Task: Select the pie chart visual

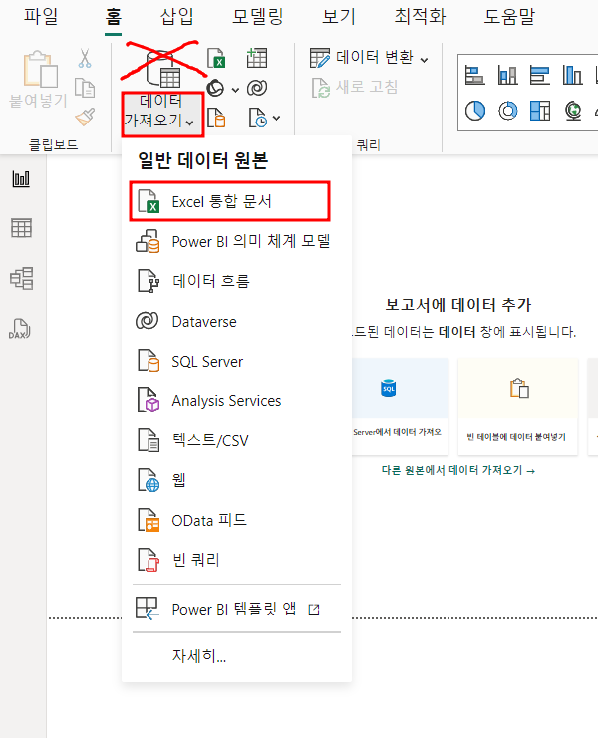Action: click(475, 112)
